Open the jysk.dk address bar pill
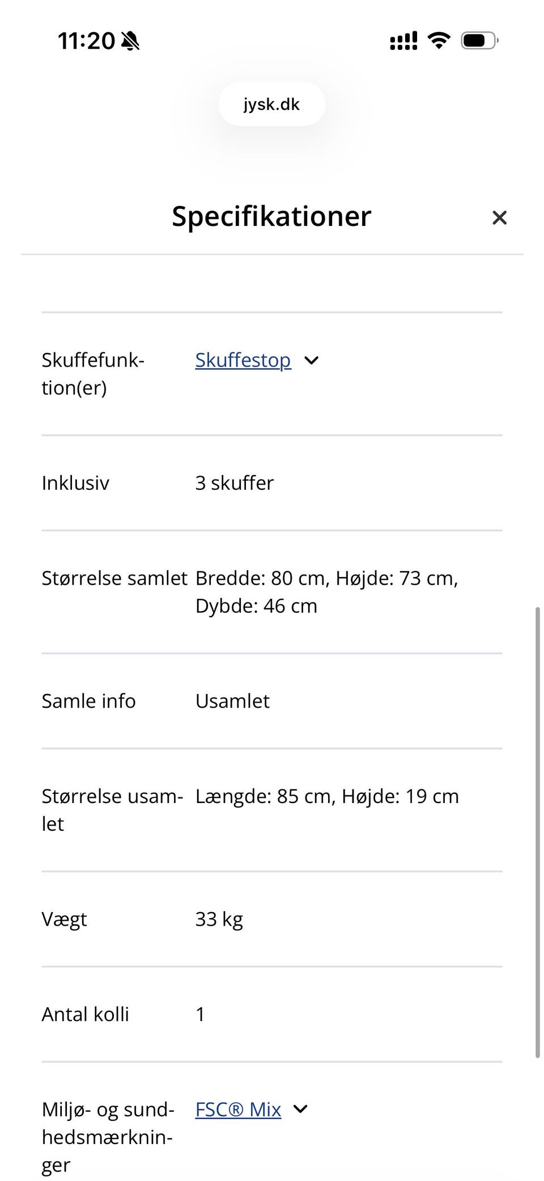 click(271, 104)
